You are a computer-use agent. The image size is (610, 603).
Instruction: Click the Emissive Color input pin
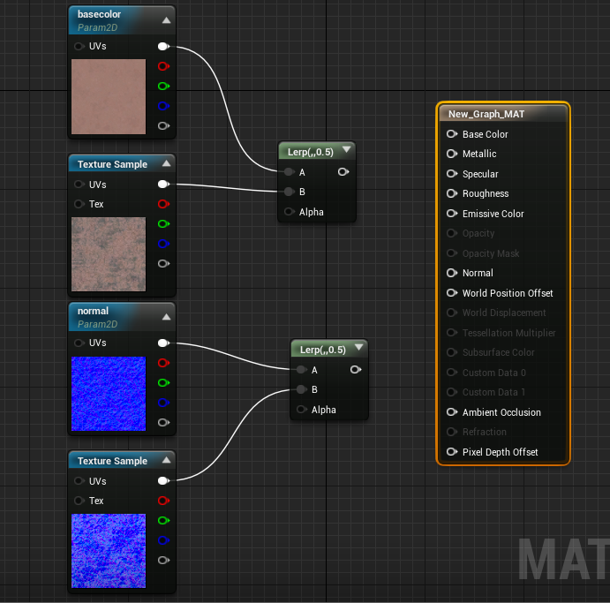tap(452, 214)
